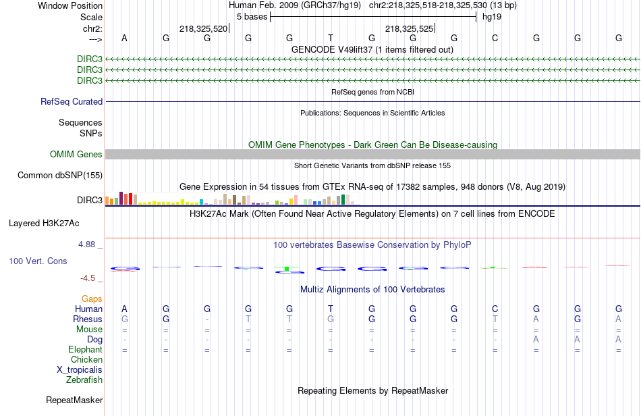Screen dimensions: 641x416
Task: Open 100 vertebrates Basewise Conservation by PhyloP title
Action: click(372, 245)
